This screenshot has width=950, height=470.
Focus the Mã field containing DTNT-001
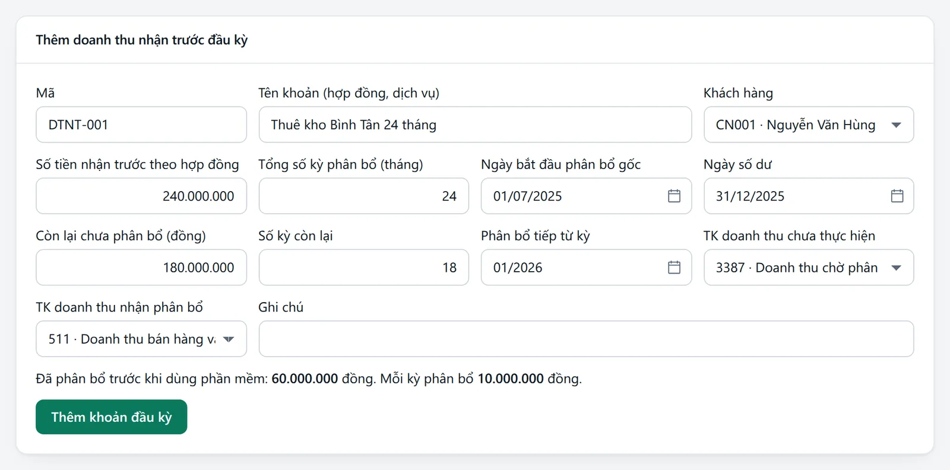(x=141, y=125)
